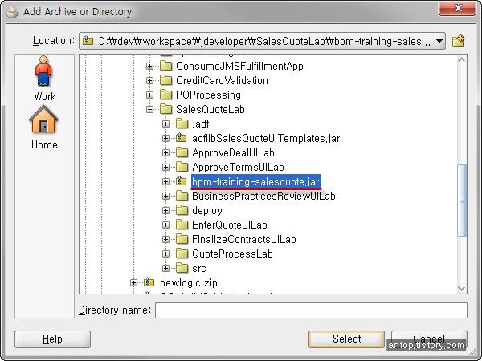The image size is (482, 361).
Task: Expand the QuoteProcessLab node
Action: click(x=165, y=254)
